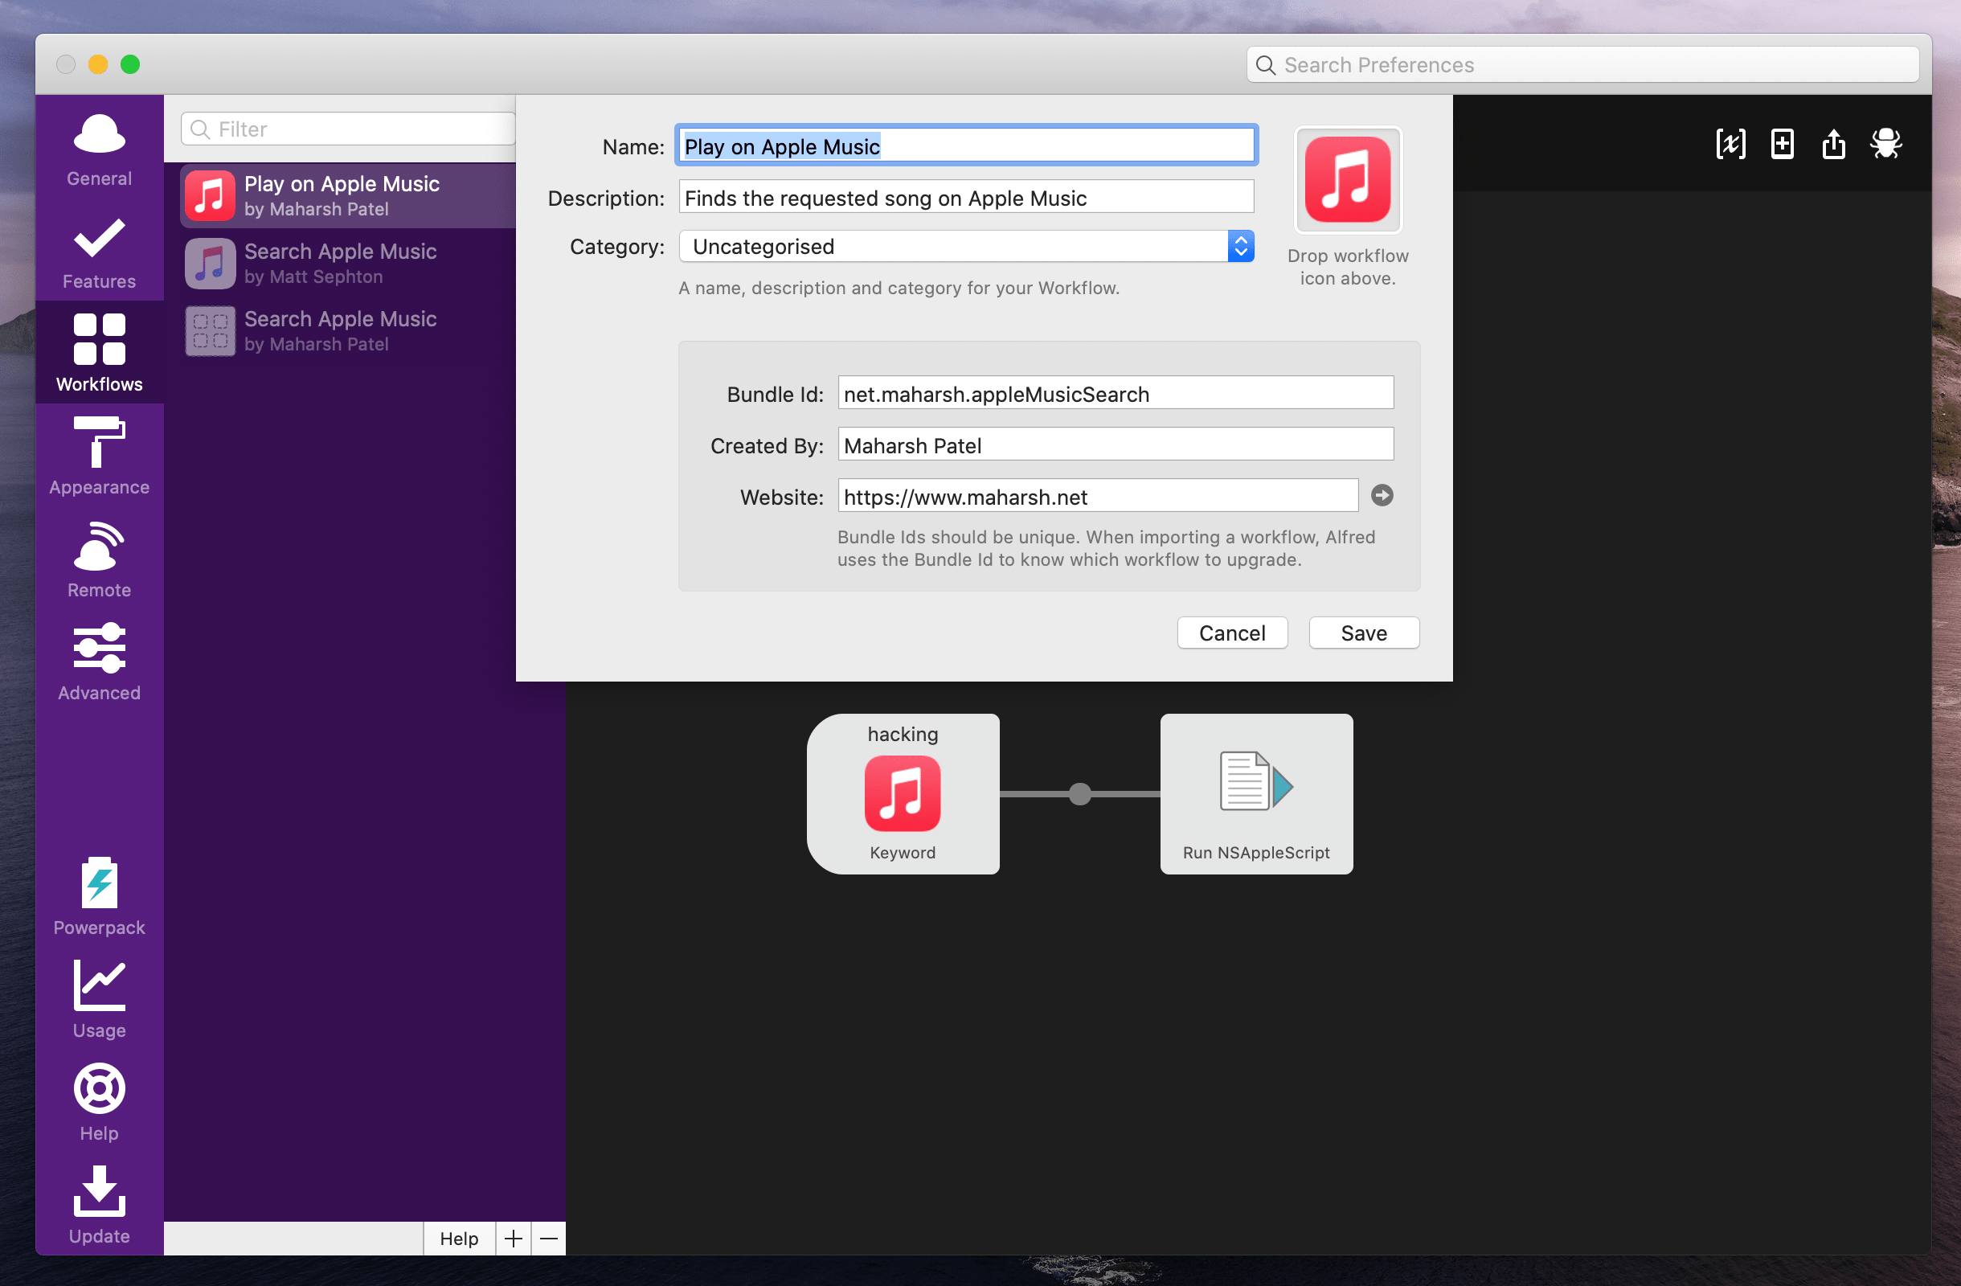The image size is (1961, 1286).
Task: Click the Update download icon
Action: (x=99, y=1191)
